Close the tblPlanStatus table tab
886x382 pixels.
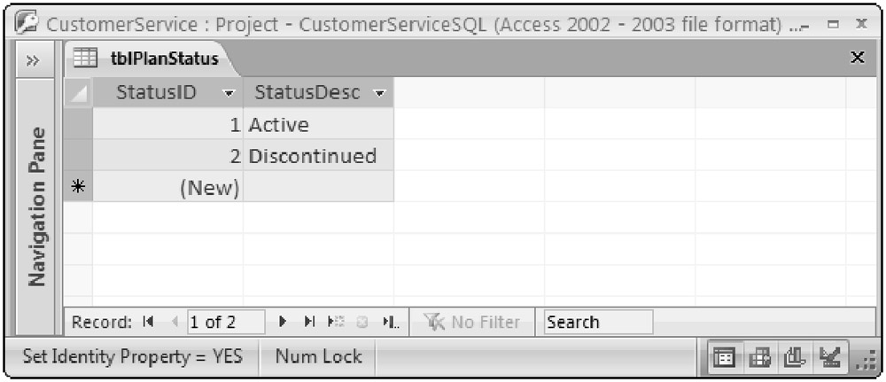tap(857, 58)
